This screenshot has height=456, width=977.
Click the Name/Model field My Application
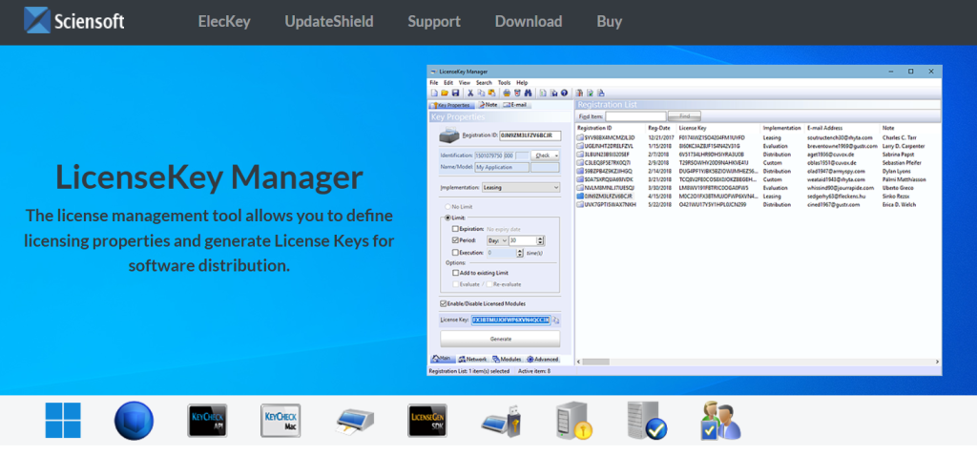tap(502, 167)
